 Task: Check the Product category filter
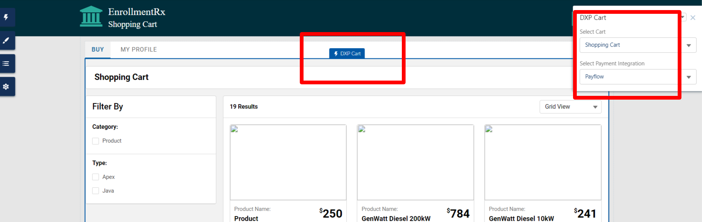[96, 141]
